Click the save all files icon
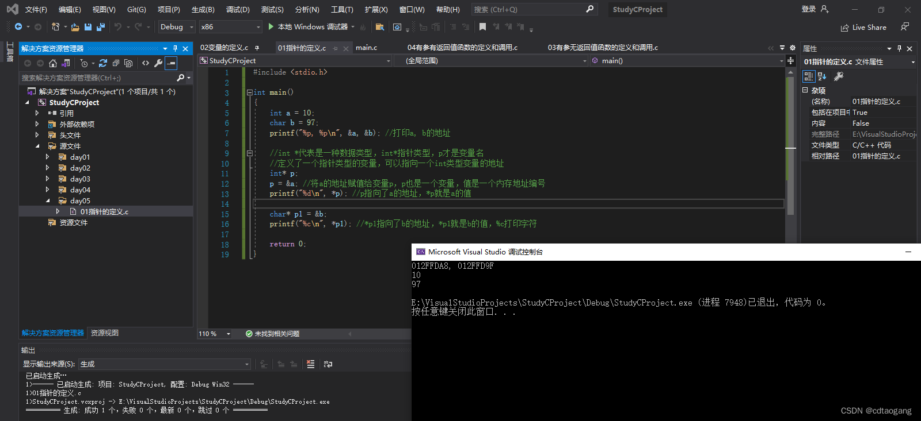This screenshot has height=421, width=921. point(101,27)
